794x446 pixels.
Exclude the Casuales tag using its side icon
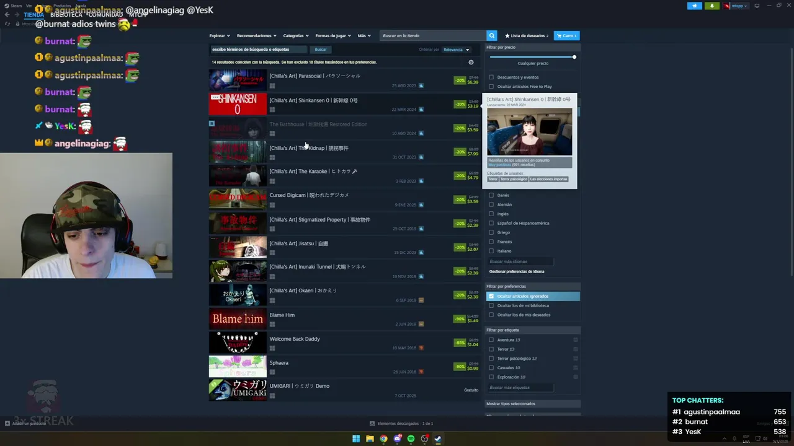pyautogui.click(x=576, y=367)
